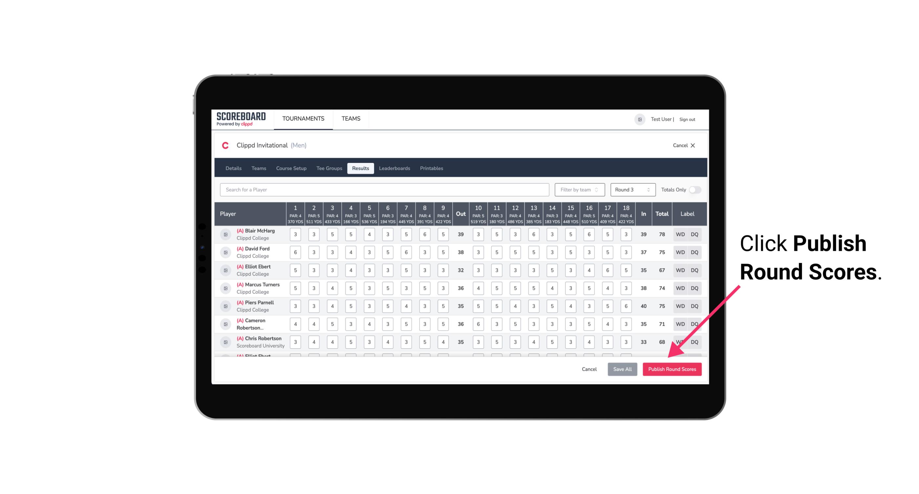Click the Save All button
919x494 pixels.
[622, 369]
